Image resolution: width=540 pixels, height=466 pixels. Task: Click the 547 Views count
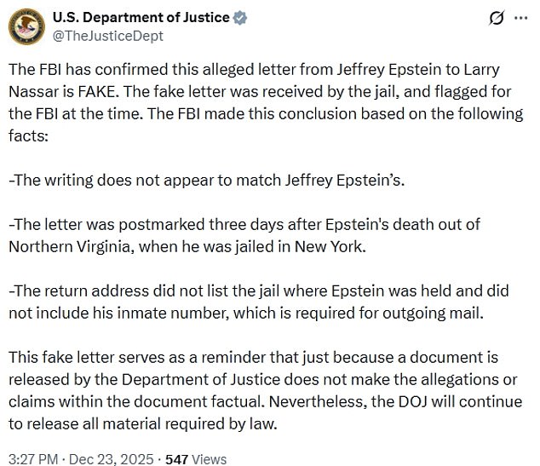tap(198, 459)
